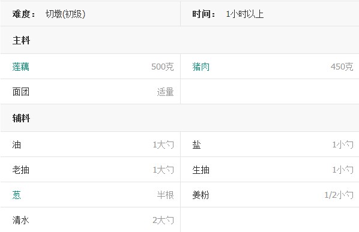Click the 盐 ingredient name

(x=196, y=144)
